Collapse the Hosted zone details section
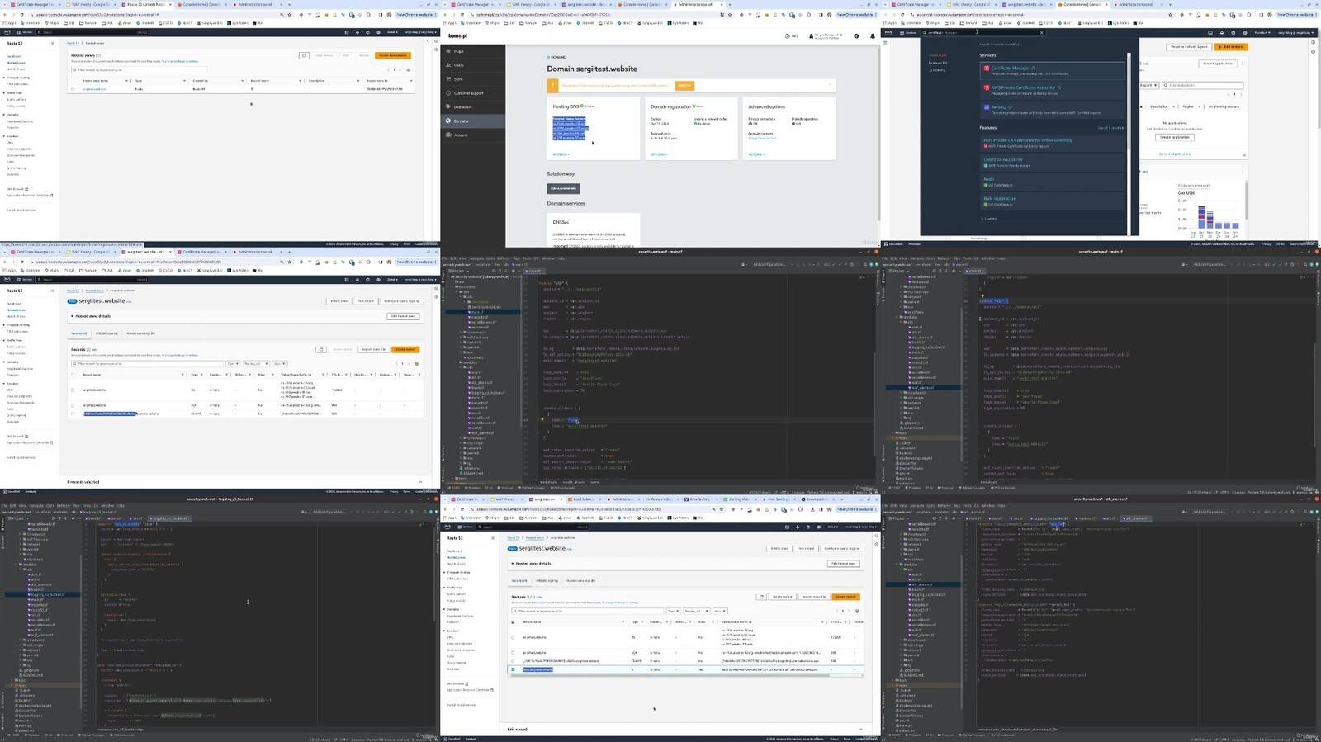 coord(512,564)
